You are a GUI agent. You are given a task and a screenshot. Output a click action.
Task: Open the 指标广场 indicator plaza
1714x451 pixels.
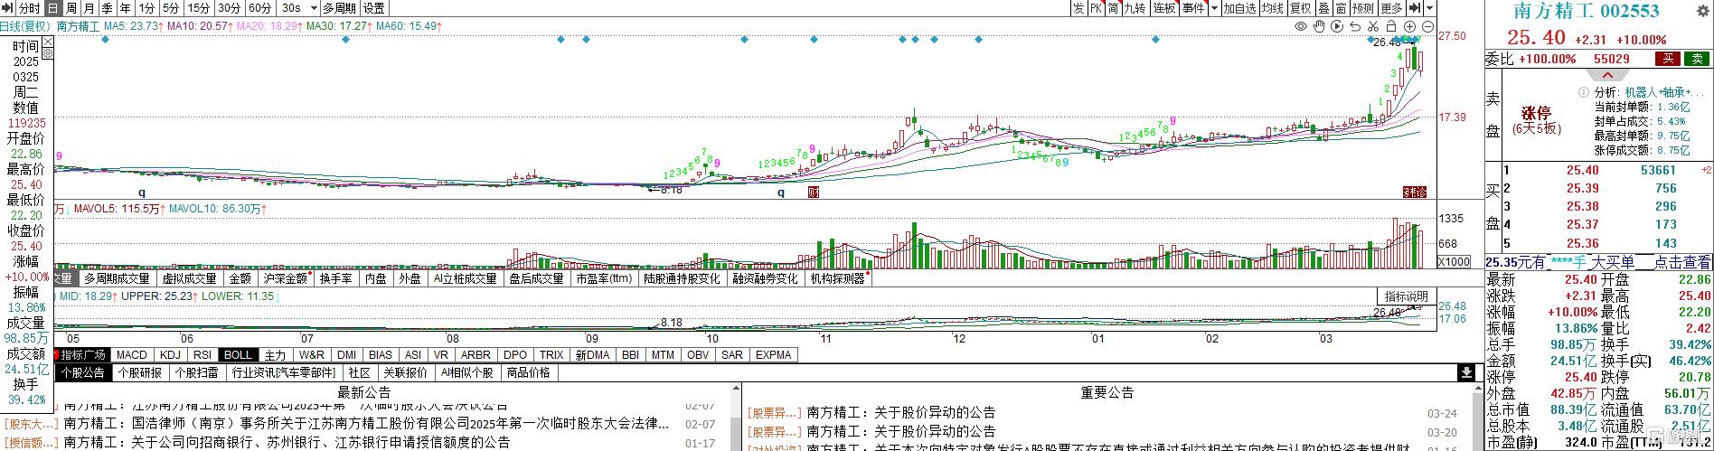tap(82, 354)
